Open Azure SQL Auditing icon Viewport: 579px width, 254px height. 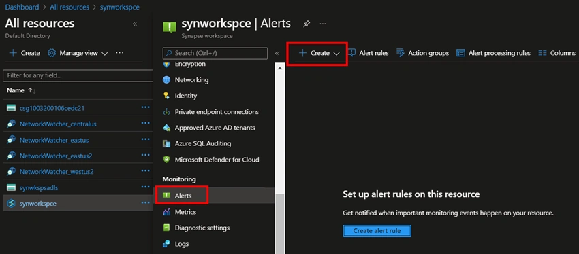166,143
